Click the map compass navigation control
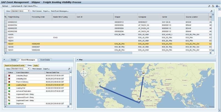The height and width of the screenshot is (112, 221). point(84,73)
